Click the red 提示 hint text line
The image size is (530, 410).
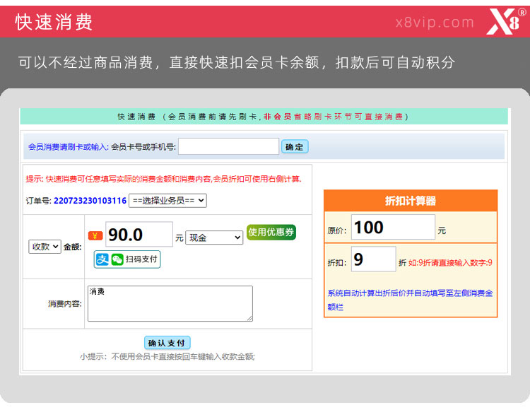coord(164,179)
